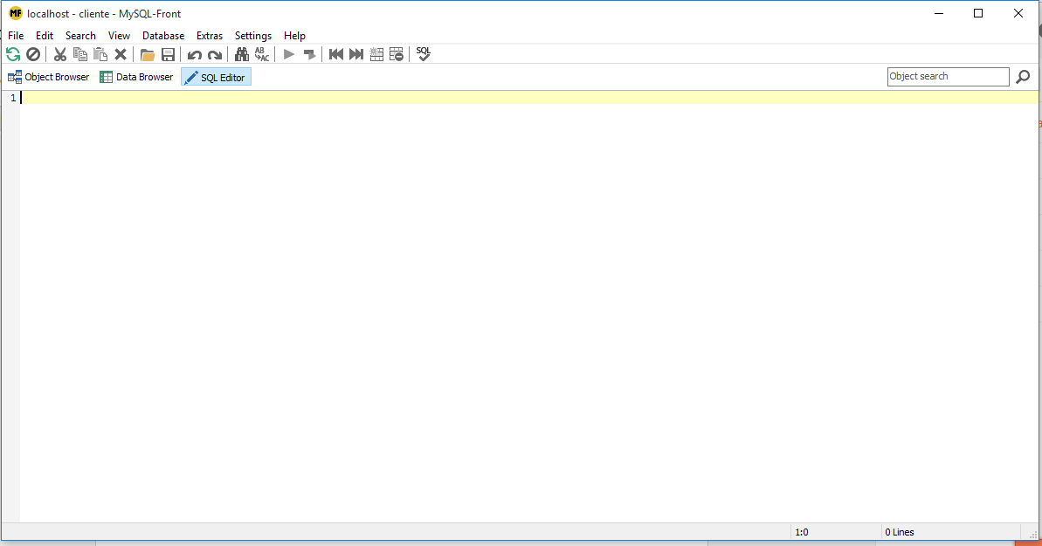Screen dimensions: 1042x546
Task: Click the green Refresh icon
Action: click(13, 54)
